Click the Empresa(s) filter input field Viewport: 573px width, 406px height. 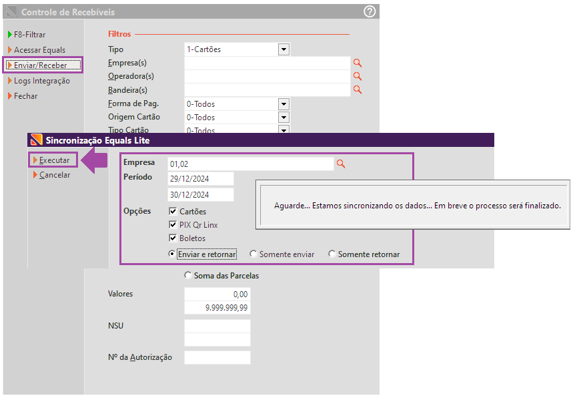click(x=267, y=63)
